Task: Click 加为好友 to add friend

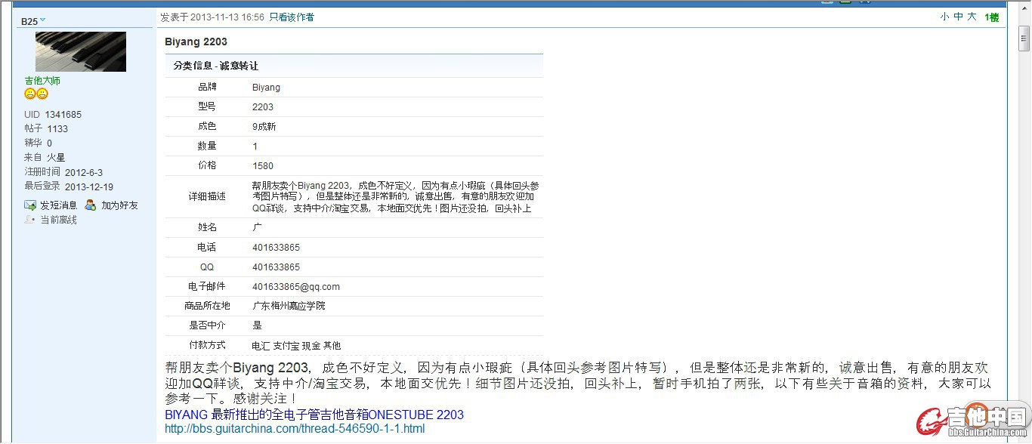Action: pyautogui.click(x=120, y=205)
